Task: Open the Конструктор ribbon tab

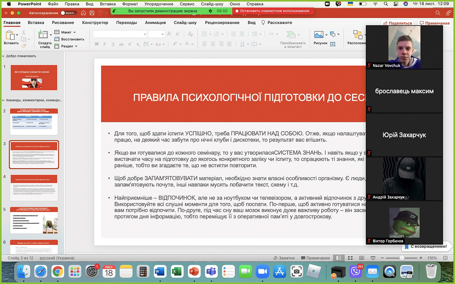Action: click(95, 23)
